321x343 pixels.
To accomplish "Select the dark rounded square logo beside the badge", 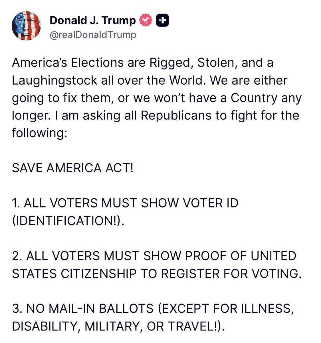I will click(162, 20).
